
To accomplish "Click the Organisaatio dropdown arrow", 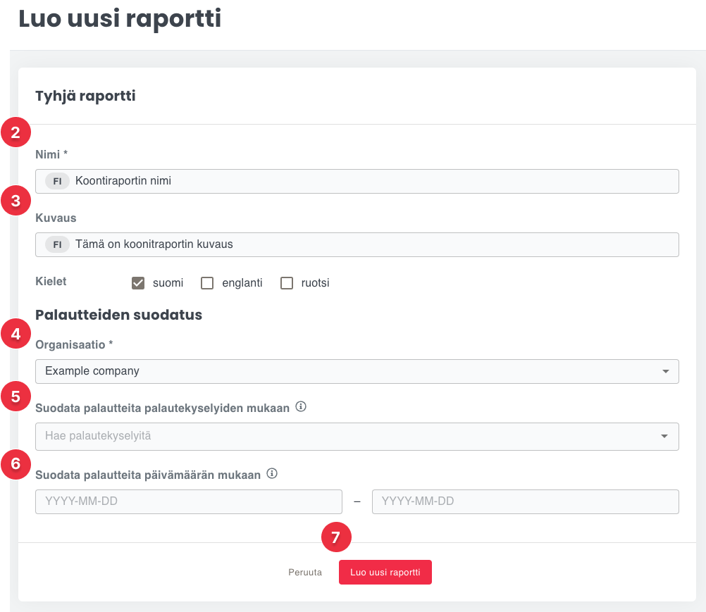I will coord(665,371).
